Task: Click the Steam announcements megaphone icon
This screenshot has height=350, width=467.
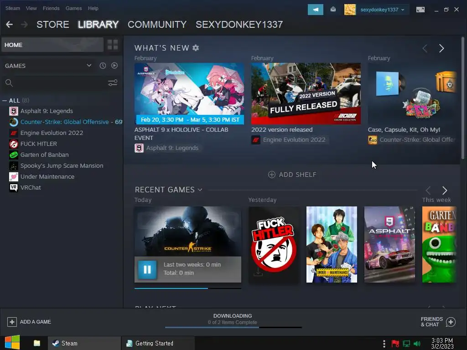Action: pyautogui.click(x=315, y=10)
